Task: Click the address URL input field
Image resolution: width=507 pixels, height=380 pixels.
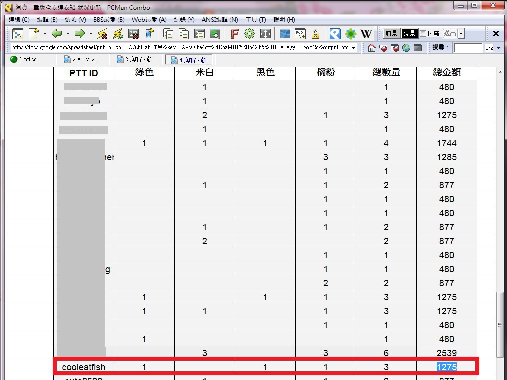Action: click(180, 48)
